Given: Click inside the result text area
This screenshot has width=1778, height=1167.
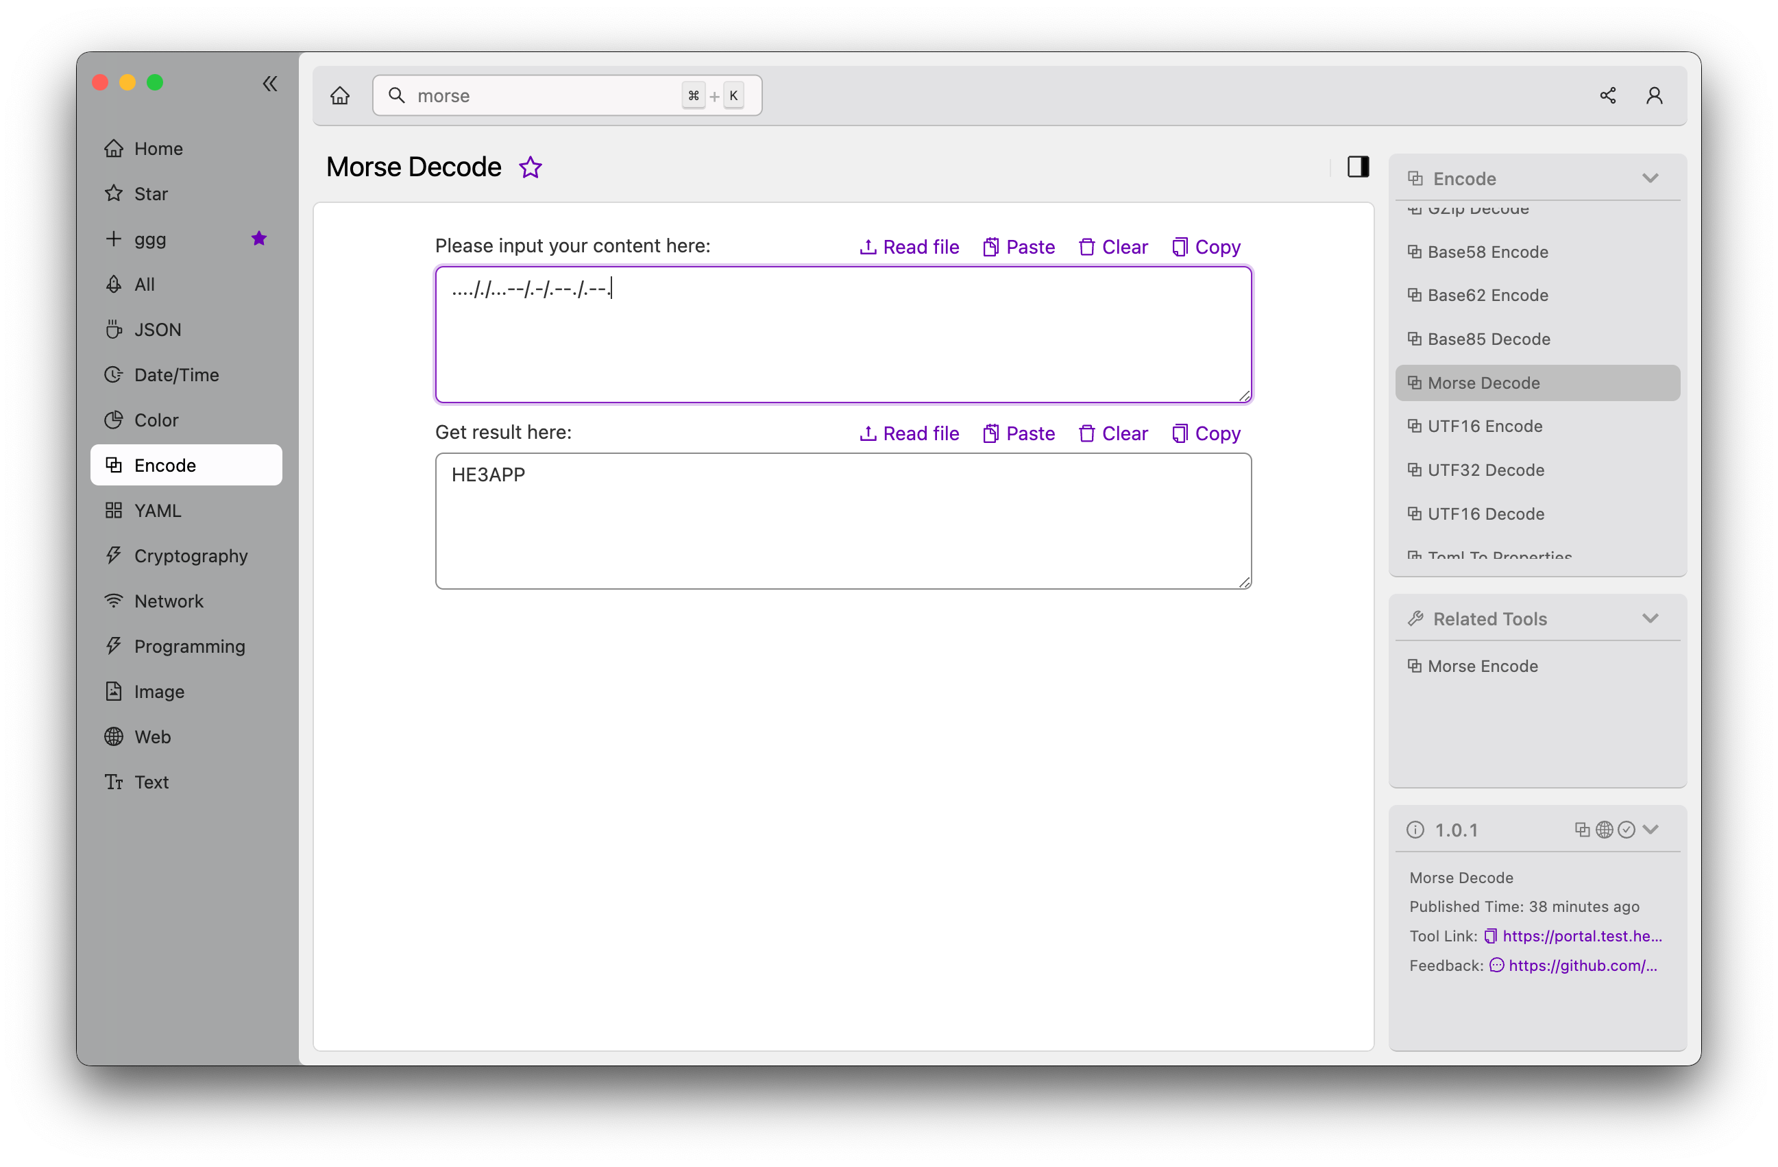Looking at the screenshot, I should coord(844,520).
